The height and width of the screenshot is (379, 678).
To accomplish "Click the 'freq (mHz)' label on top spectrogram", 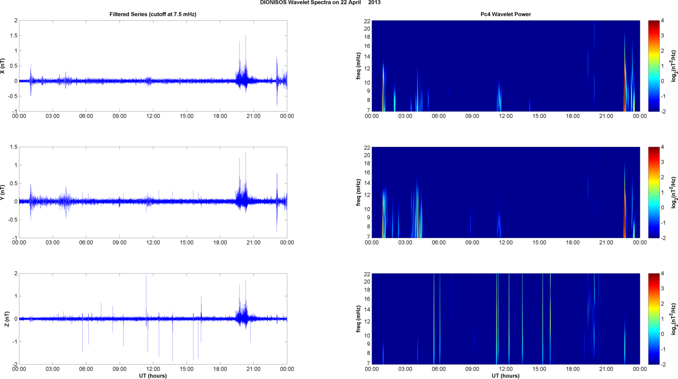I will pos(358,66).
